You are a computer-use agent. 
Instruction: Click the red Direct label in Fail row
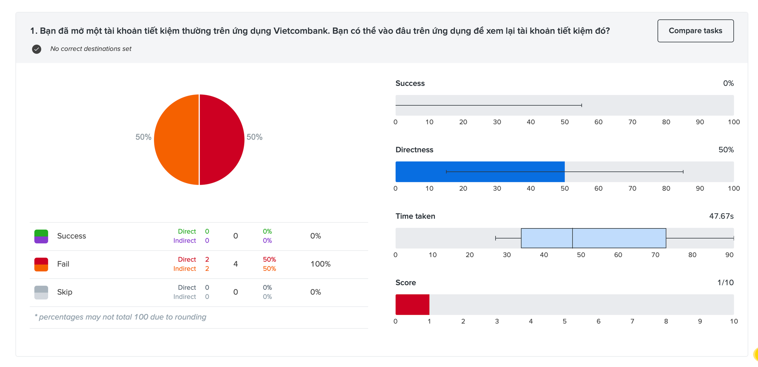tap(187, 259)
